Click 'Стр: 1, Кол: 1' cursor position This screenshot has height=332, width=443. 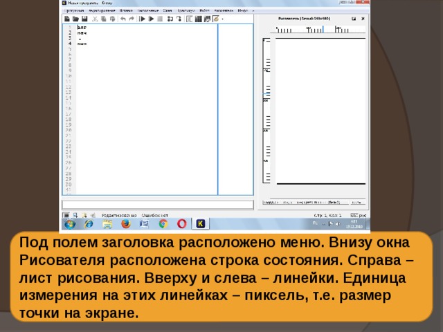pyautogui.click(x=327, y=215)
